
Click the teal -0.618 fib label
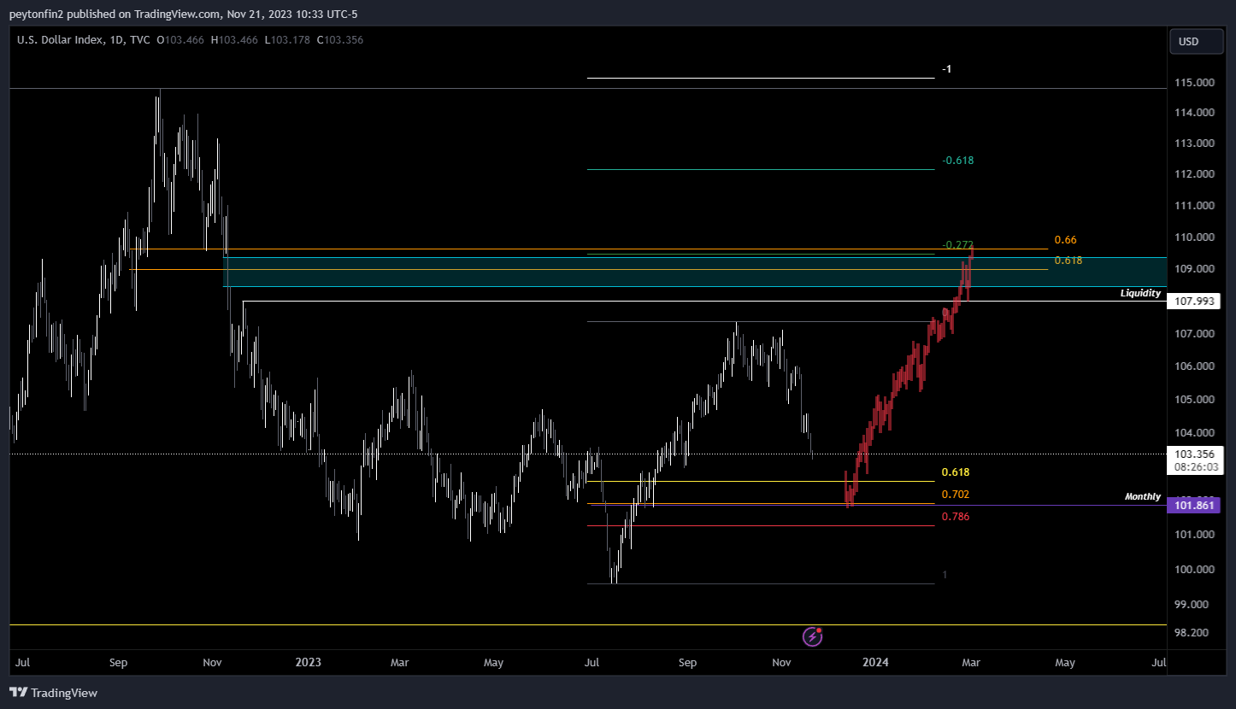point(957,161)
